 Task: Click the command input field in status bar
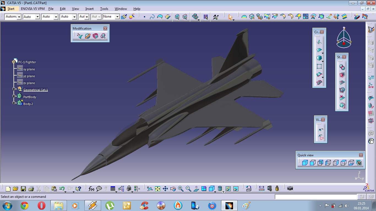coord(316,197)
